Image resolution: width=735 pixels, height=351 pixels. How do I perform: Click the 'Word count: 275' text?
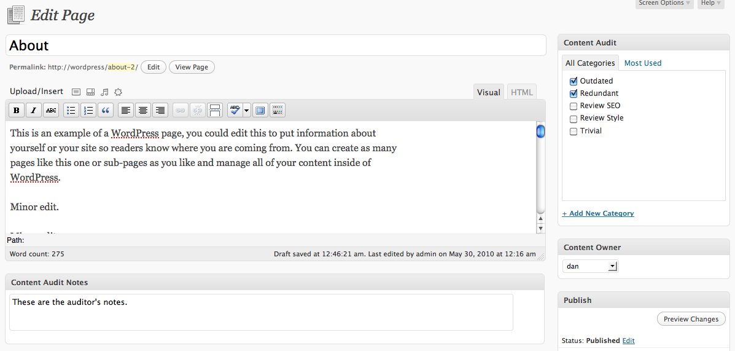tap(37, 254)
